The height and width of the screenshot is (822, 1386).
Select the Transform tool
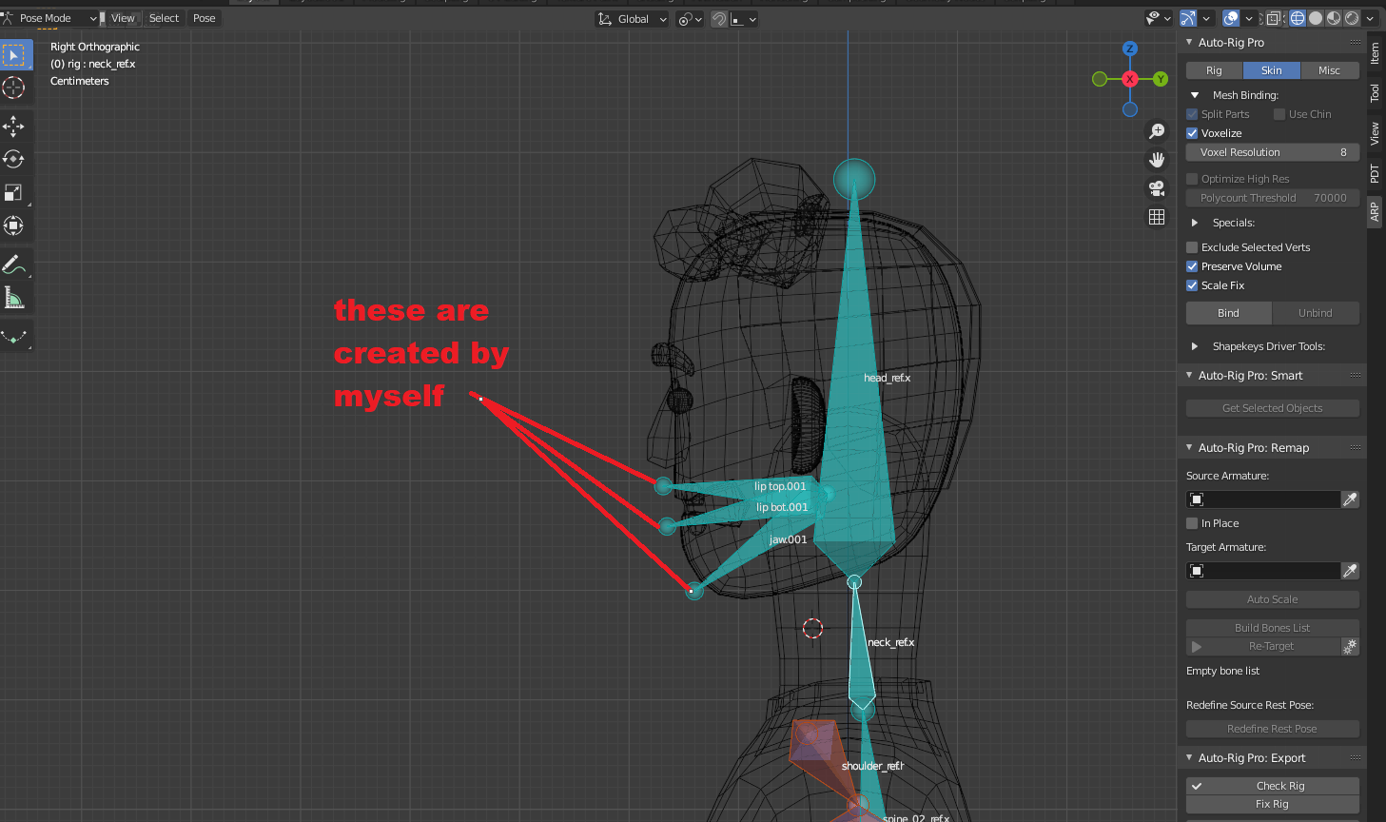pos(14,225)
